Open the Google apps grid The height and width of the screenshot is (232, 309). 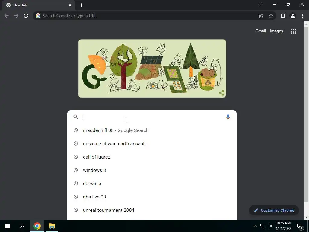[x=294, y=31]
